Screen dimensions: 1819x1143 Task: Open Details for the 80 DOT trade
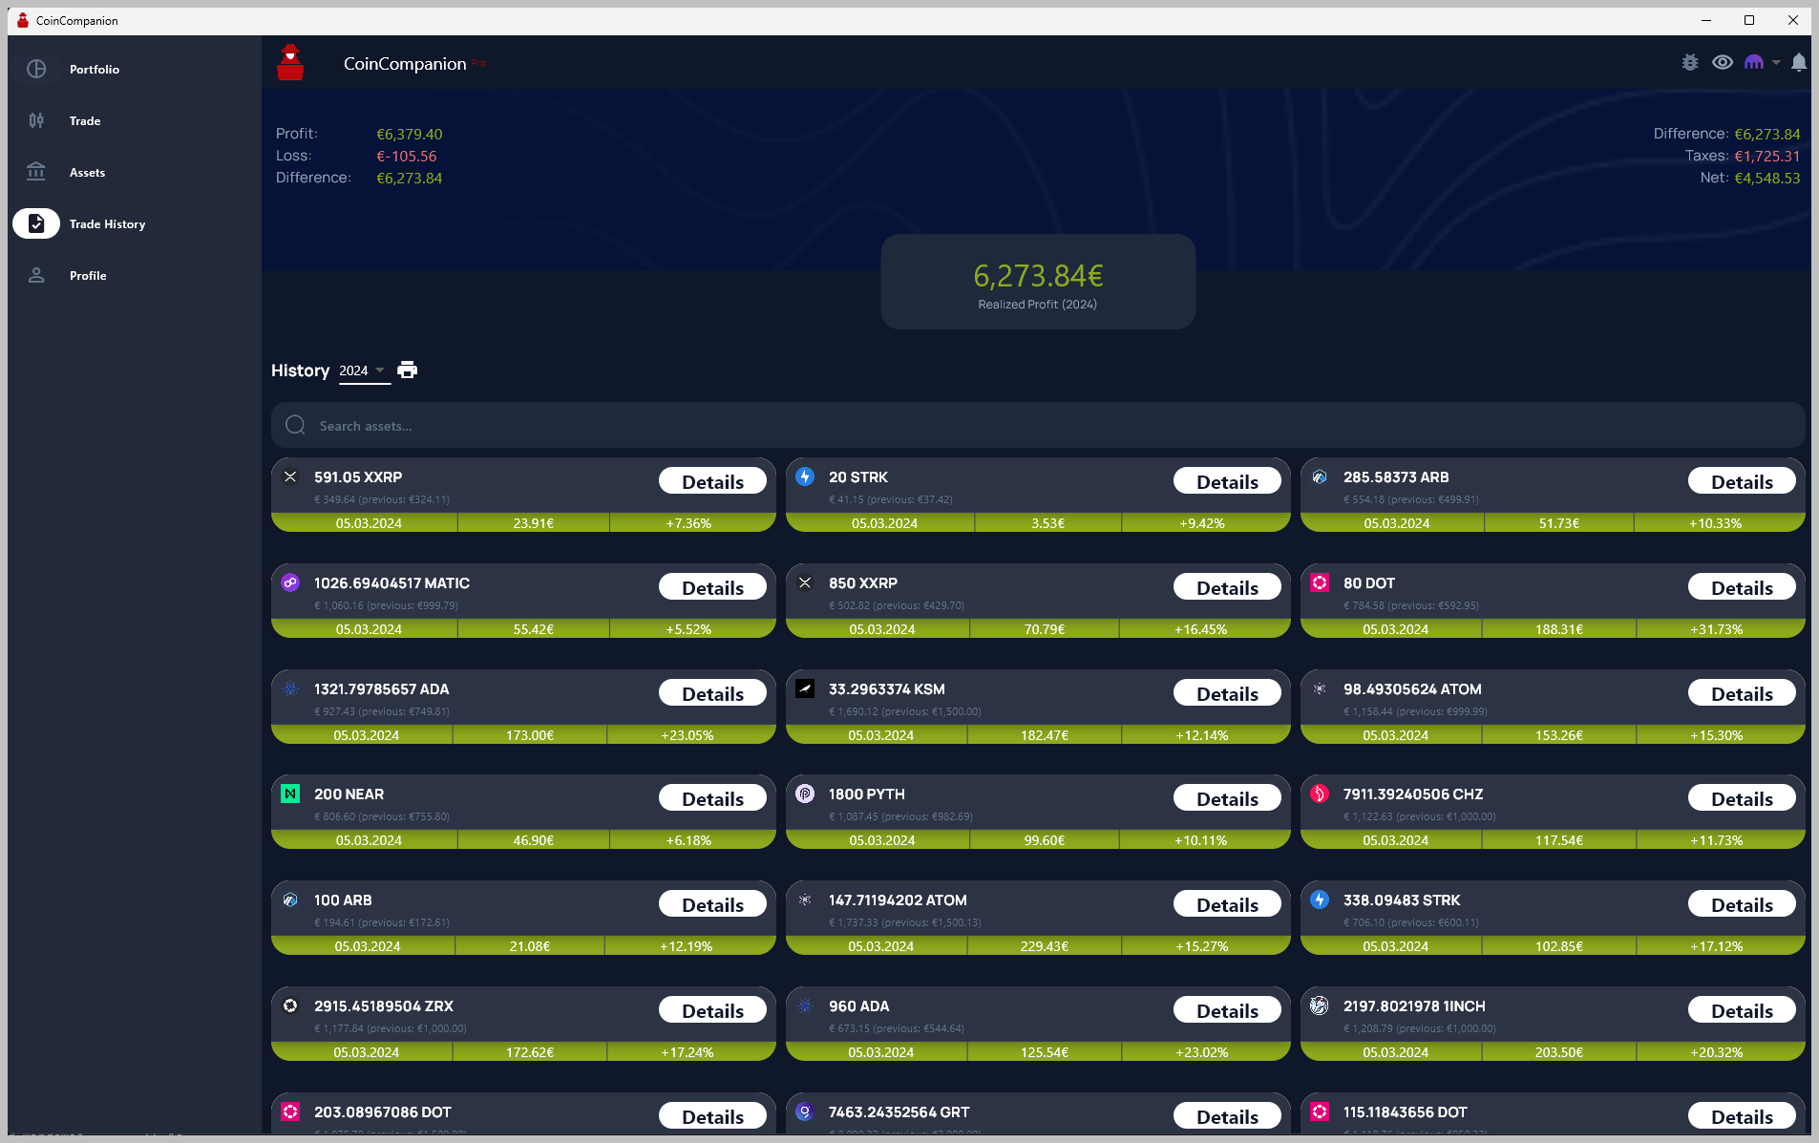coord(1741,586)
